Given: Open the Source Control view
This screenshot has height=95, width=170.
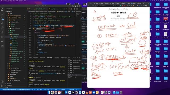Looking at the screenshot, I should pyautogui.click(x=2, y=19).
